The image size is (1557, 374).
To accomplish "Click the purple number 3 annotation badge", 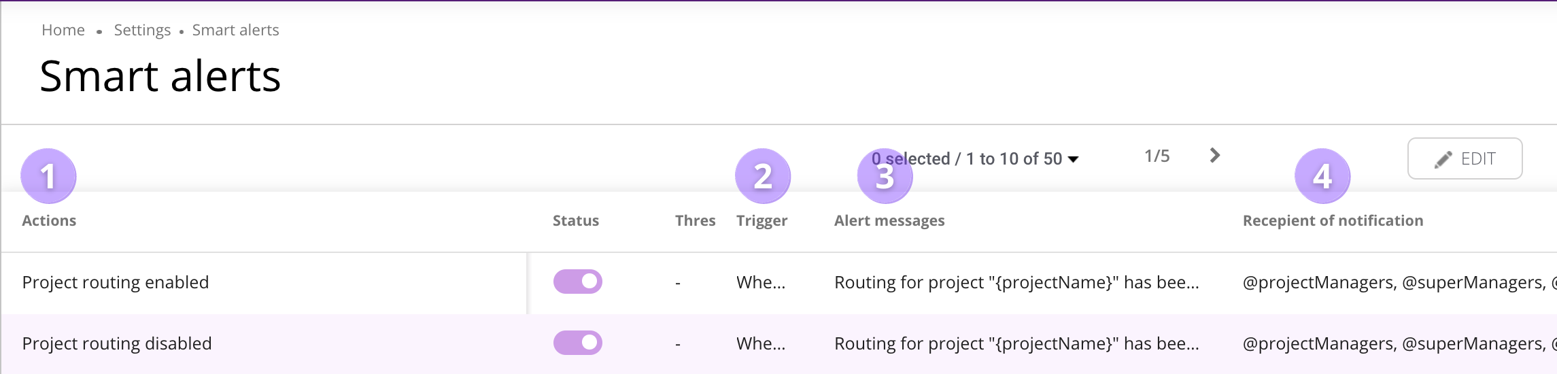I will point(885,176).
